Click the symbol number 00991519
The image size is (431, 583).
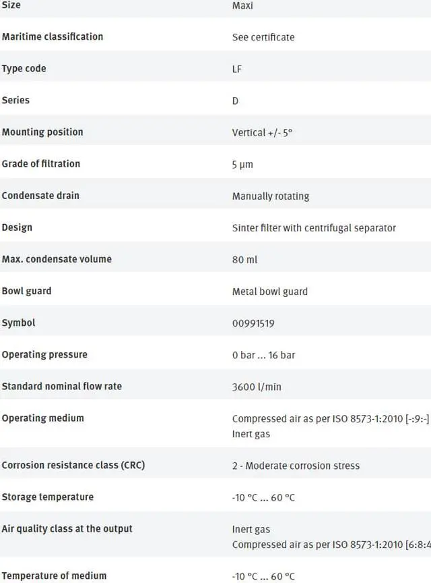click(x=253, y=323)
